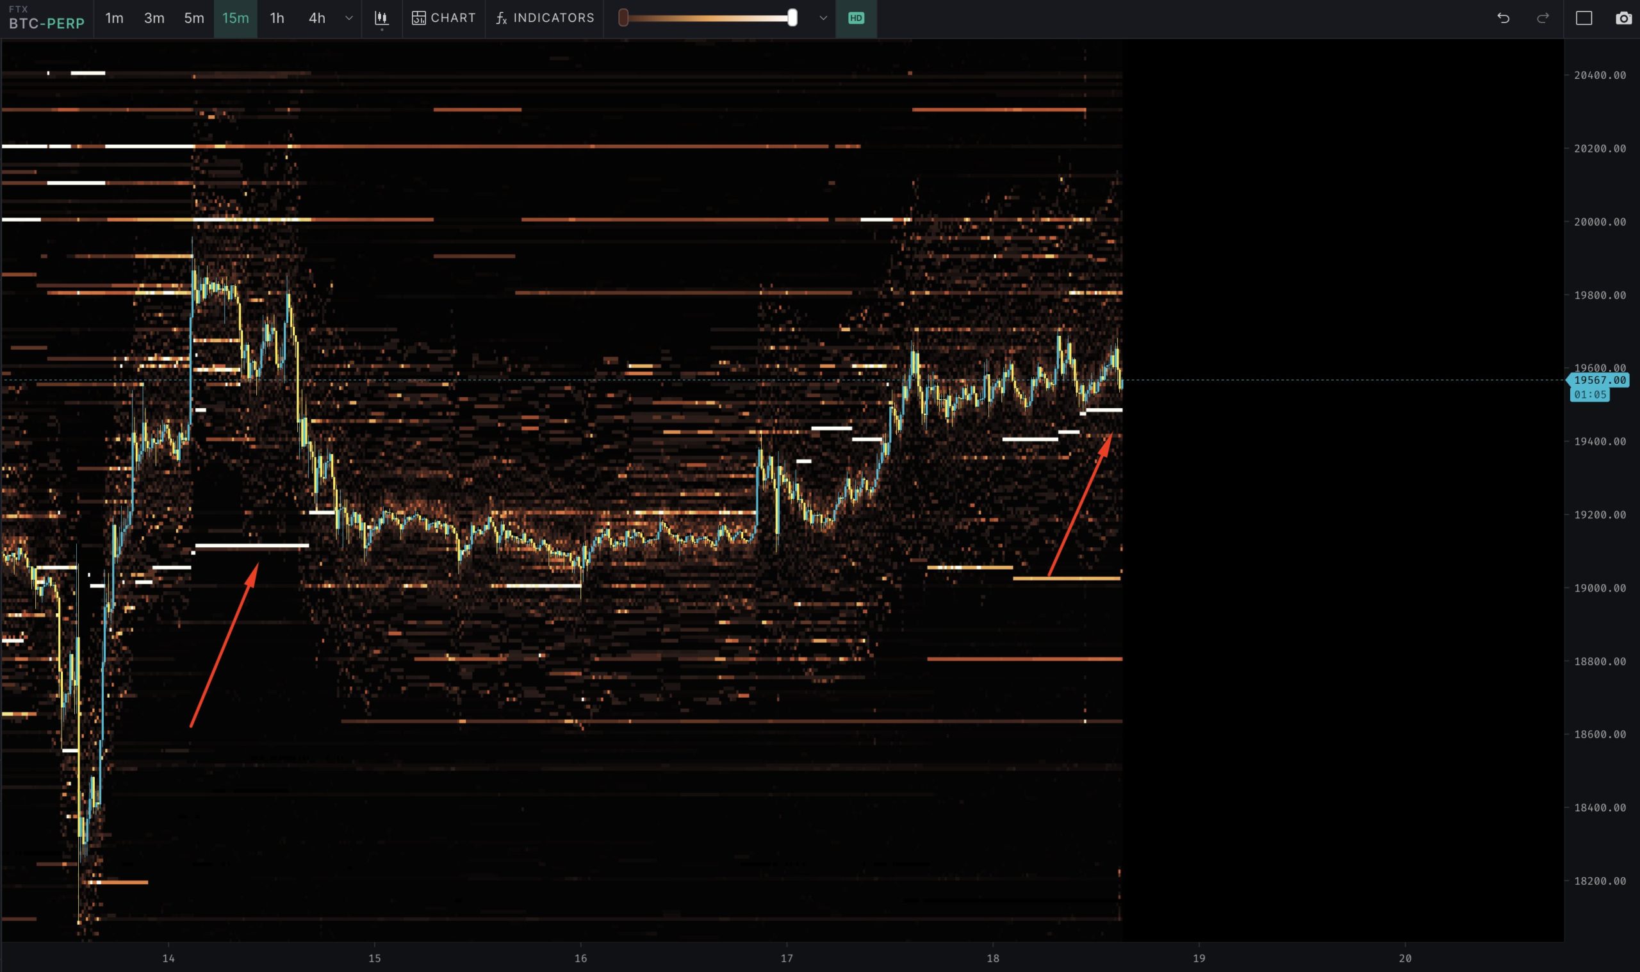1640x972 pixels.
Task: Open the fx INDICATORS menu
Action: point(545,19)
